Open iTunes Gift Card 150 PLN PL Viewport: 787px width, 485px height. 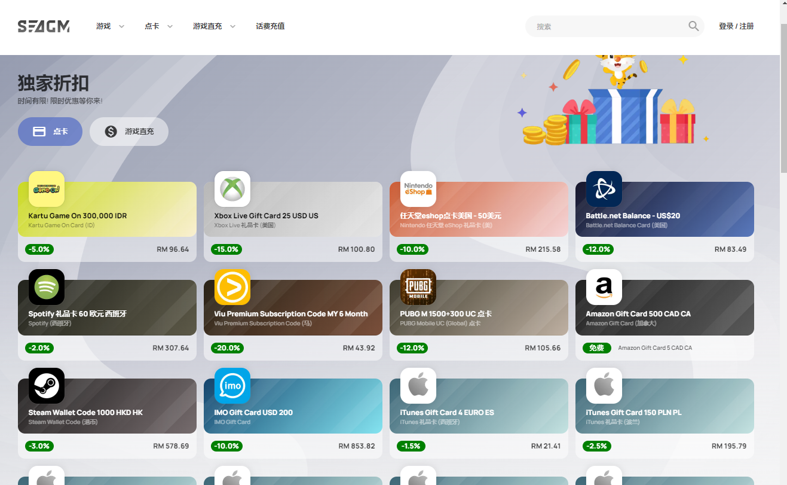pos(664,419)
